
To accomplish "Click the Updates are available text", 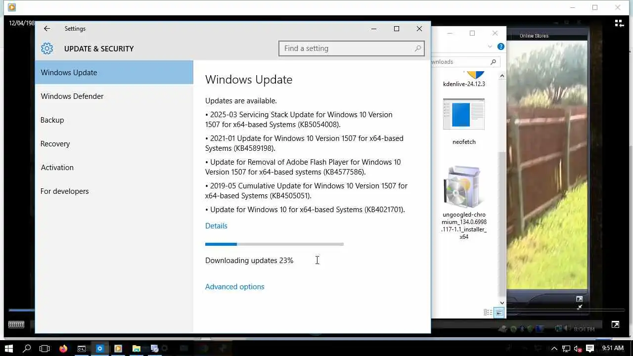I will click(x=241, y=100).
